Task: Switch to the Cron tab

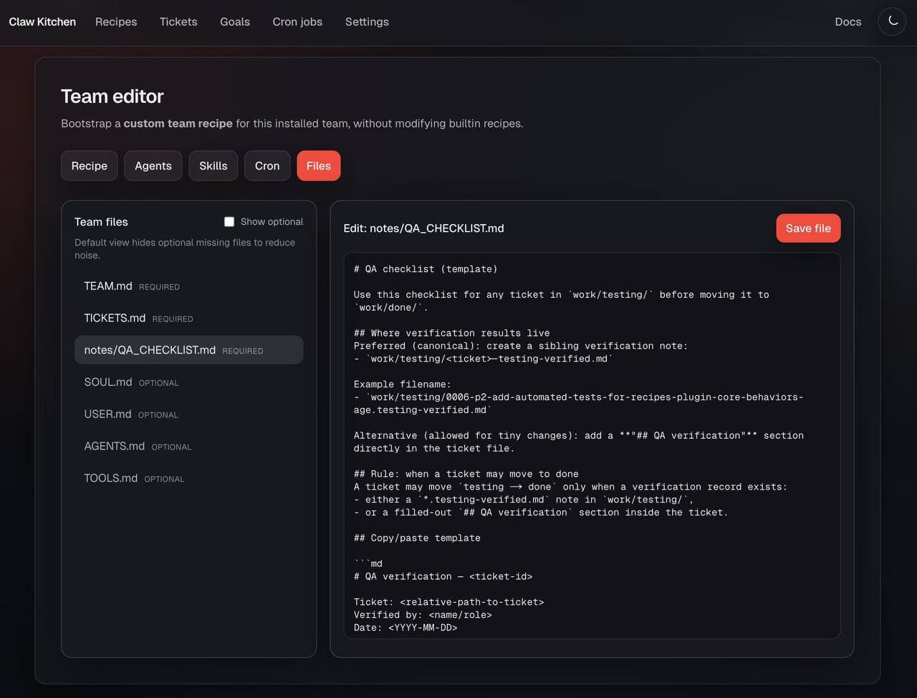Action: (x=267, y=166)
